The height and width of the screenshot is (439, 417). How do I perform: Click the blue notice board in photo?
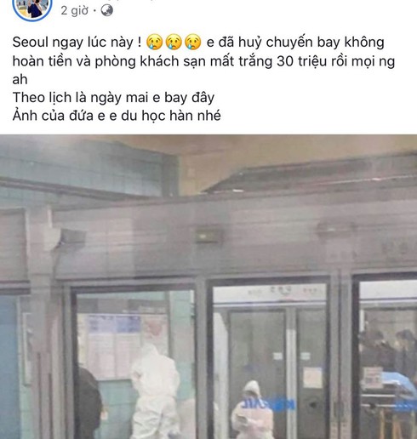pyautogui.click(x=114, y=323)
